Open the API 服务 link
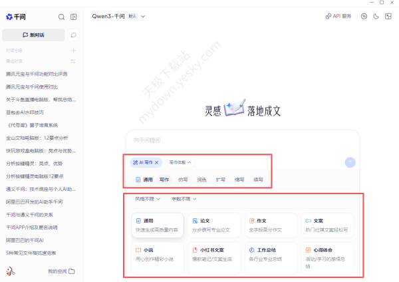399x282 pixels. point(338,16)
